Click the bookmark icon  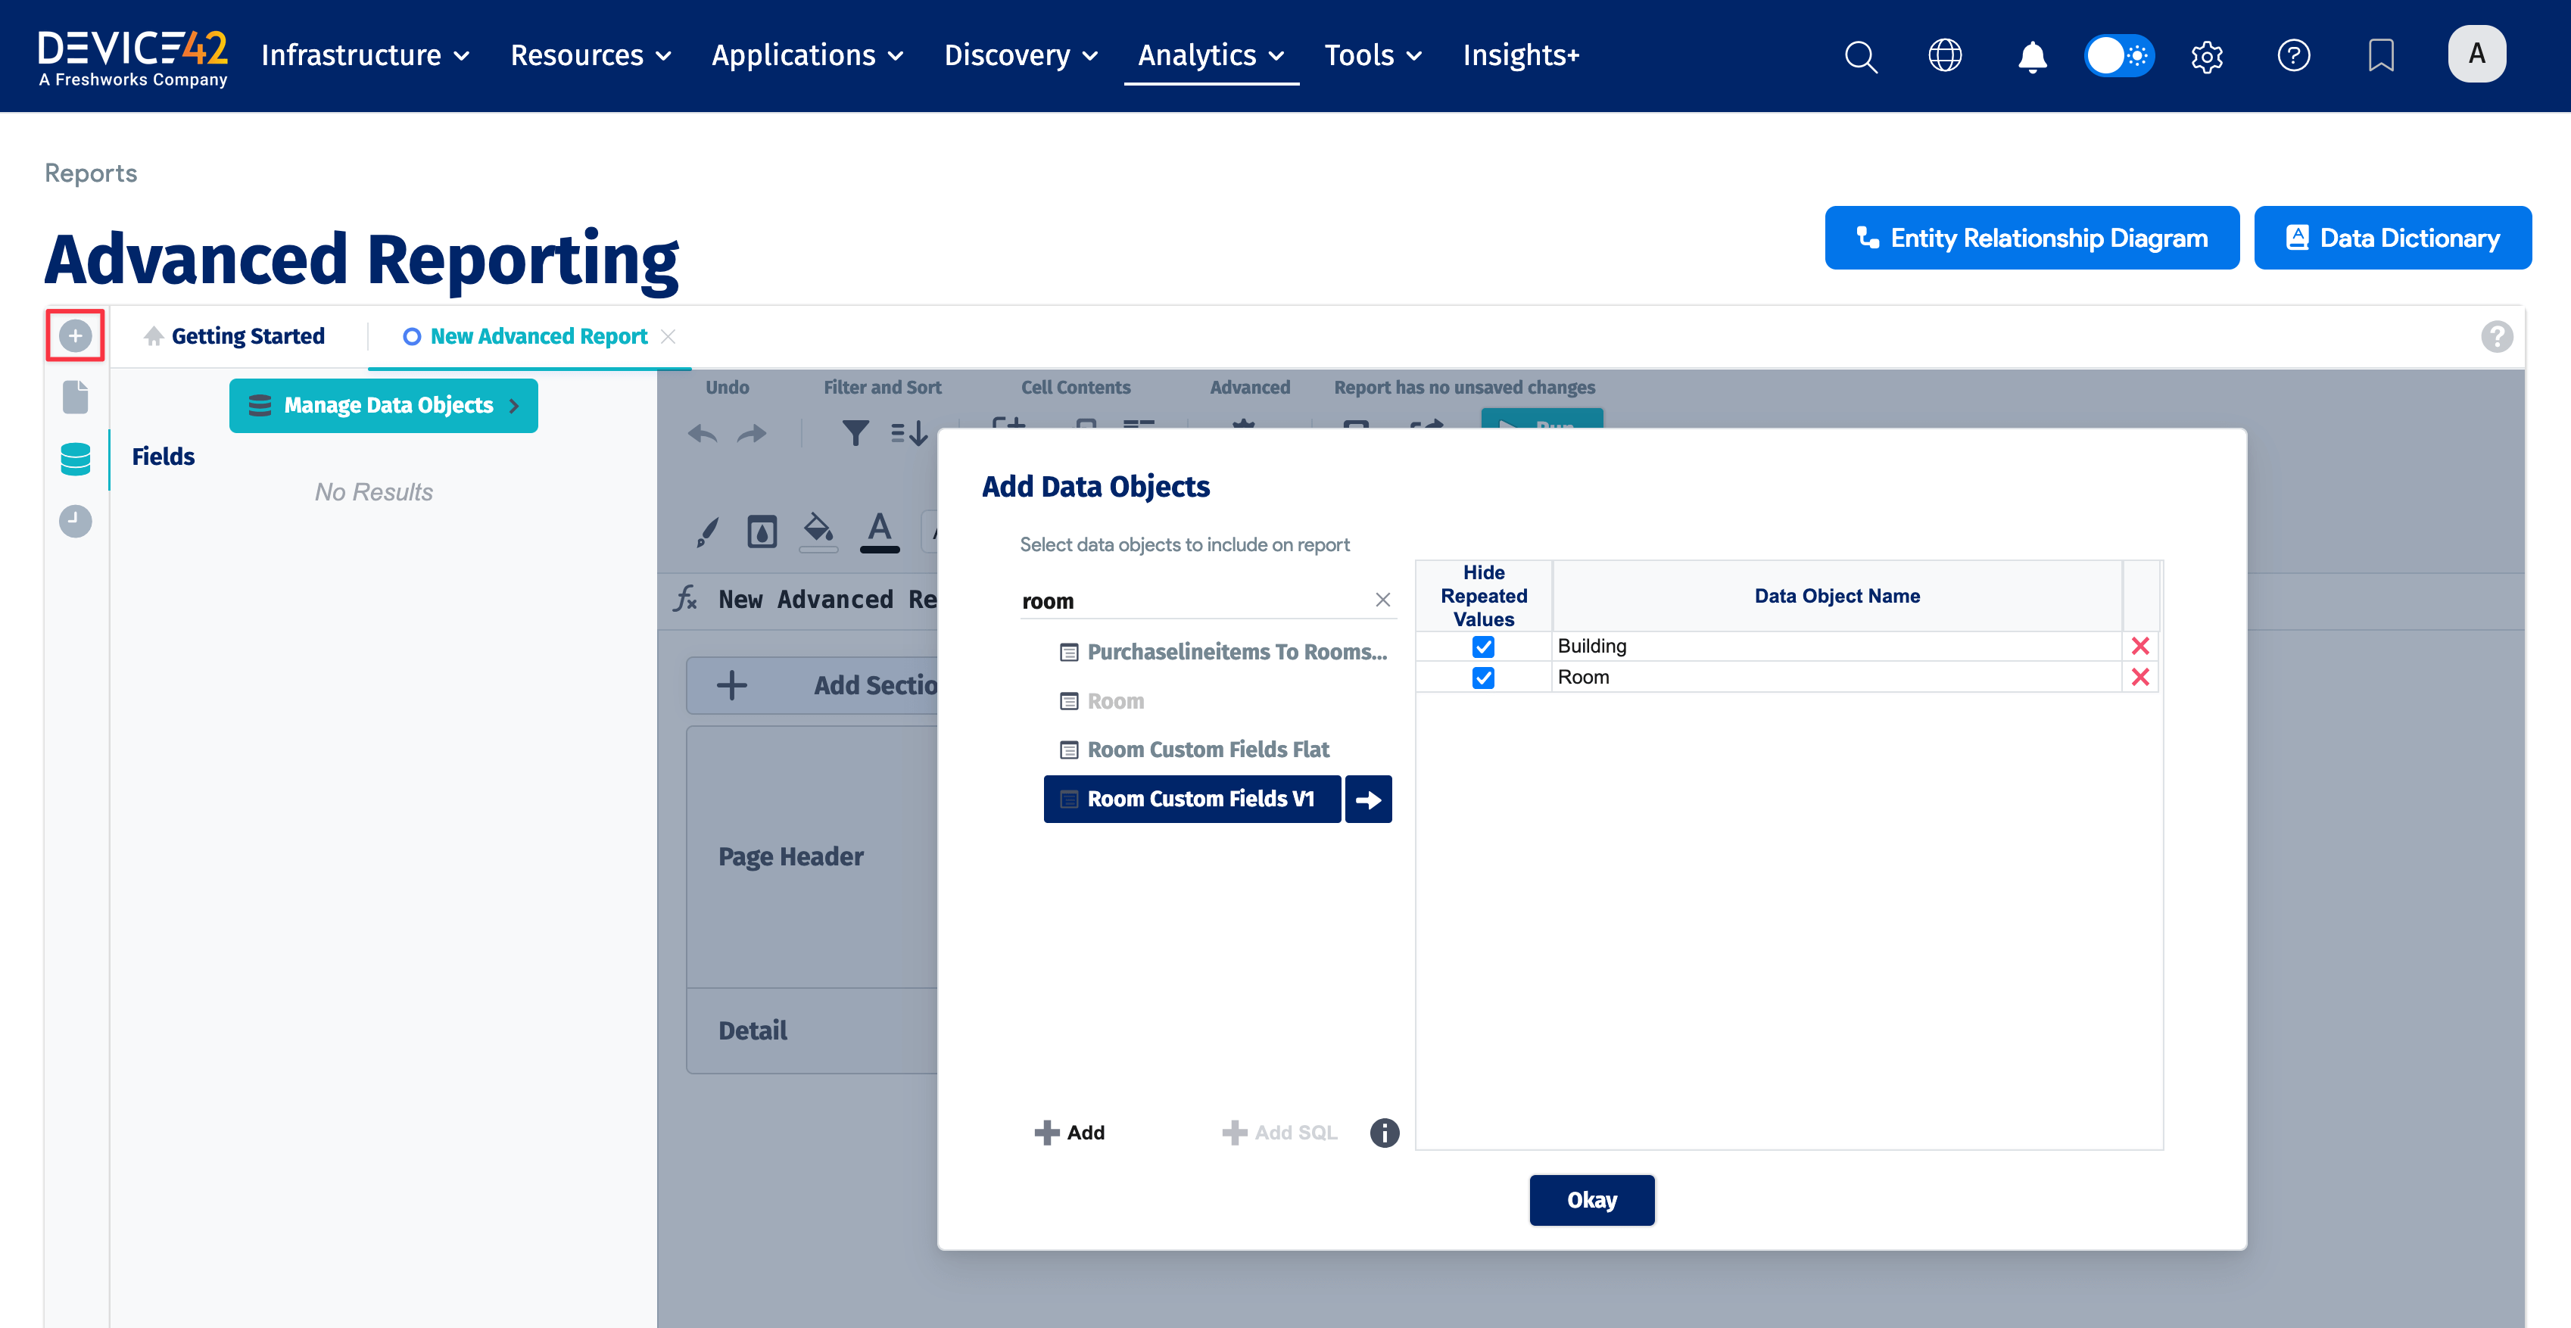[2380, 56]
